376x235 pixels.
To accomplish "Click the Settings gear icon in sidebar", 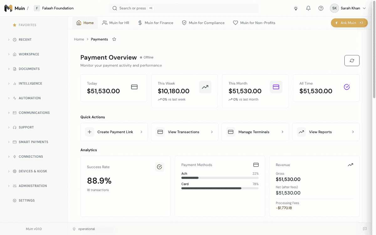I will coord(14,201).
